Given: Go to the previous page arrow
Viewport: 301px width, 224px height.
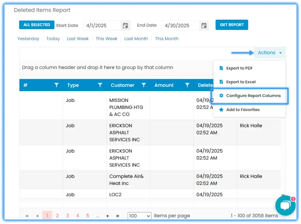Looking at the screenshot, I should click(37, 216).
